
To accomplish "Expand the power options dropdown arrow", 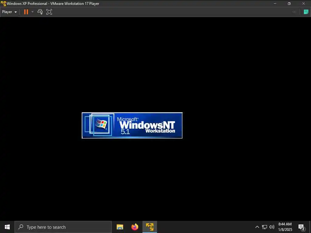I will tap(32, 12).
